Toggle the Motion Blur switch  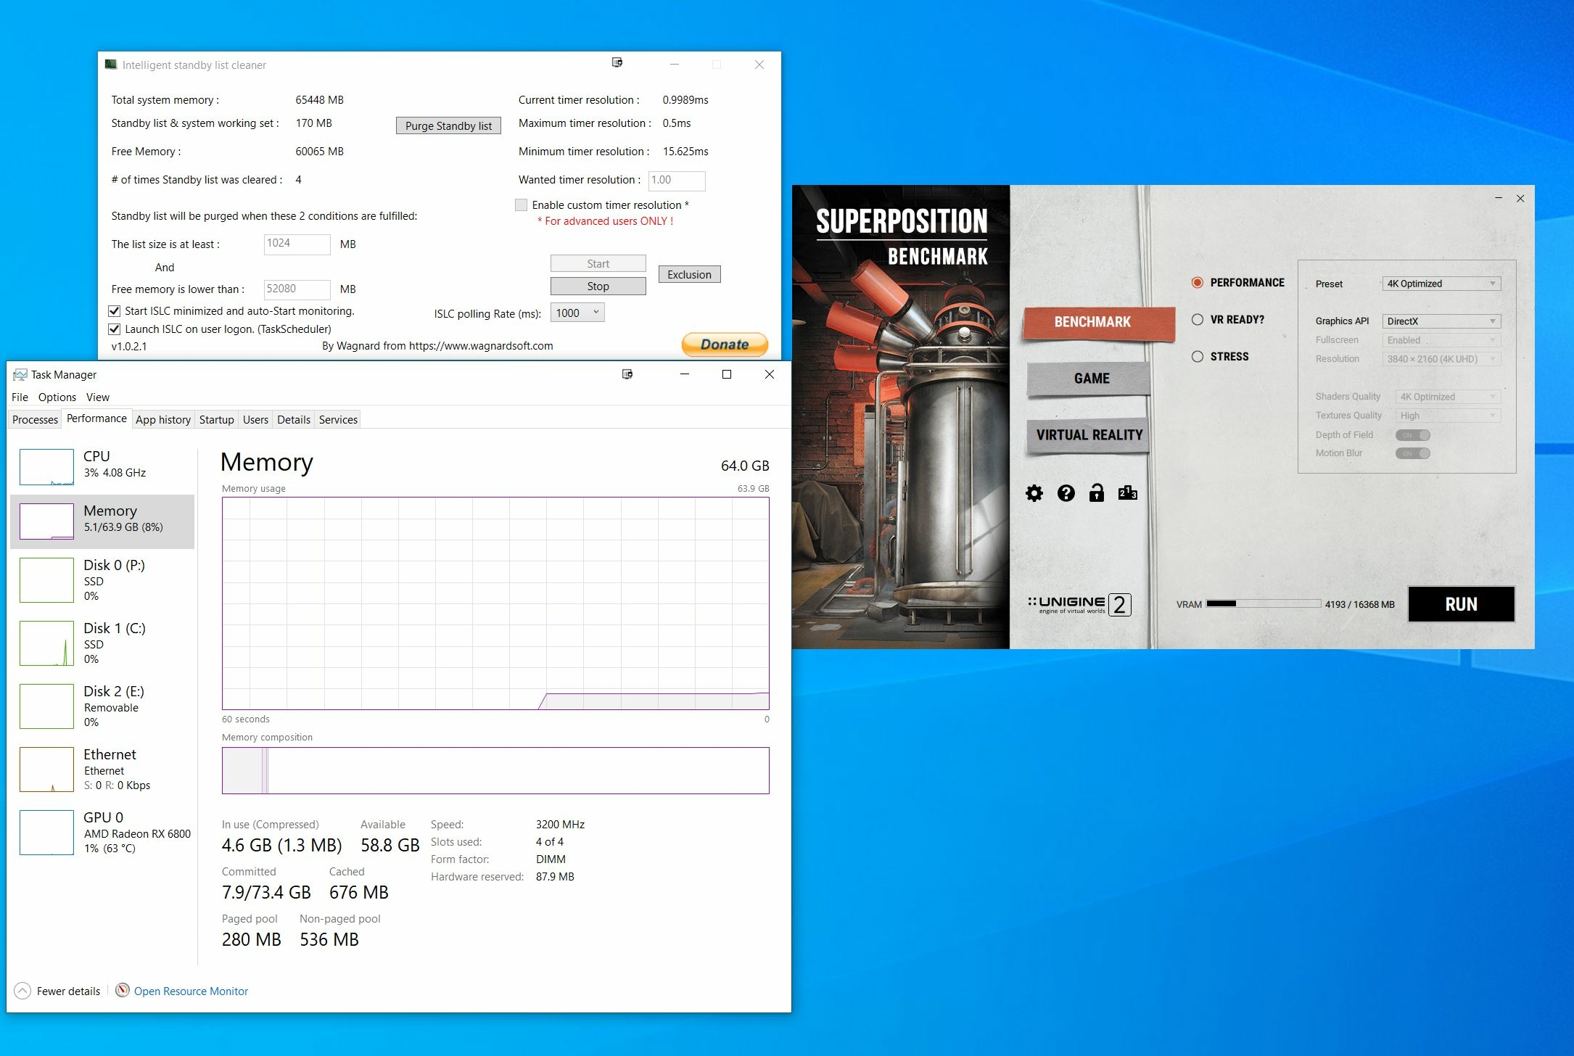point(1412,453)
